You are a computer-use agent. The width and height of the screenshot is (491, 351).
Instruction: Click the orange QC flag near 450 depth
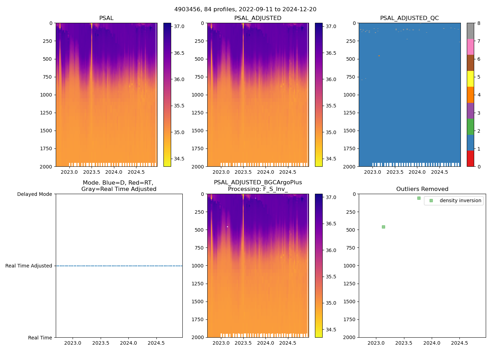coord(379,55)
